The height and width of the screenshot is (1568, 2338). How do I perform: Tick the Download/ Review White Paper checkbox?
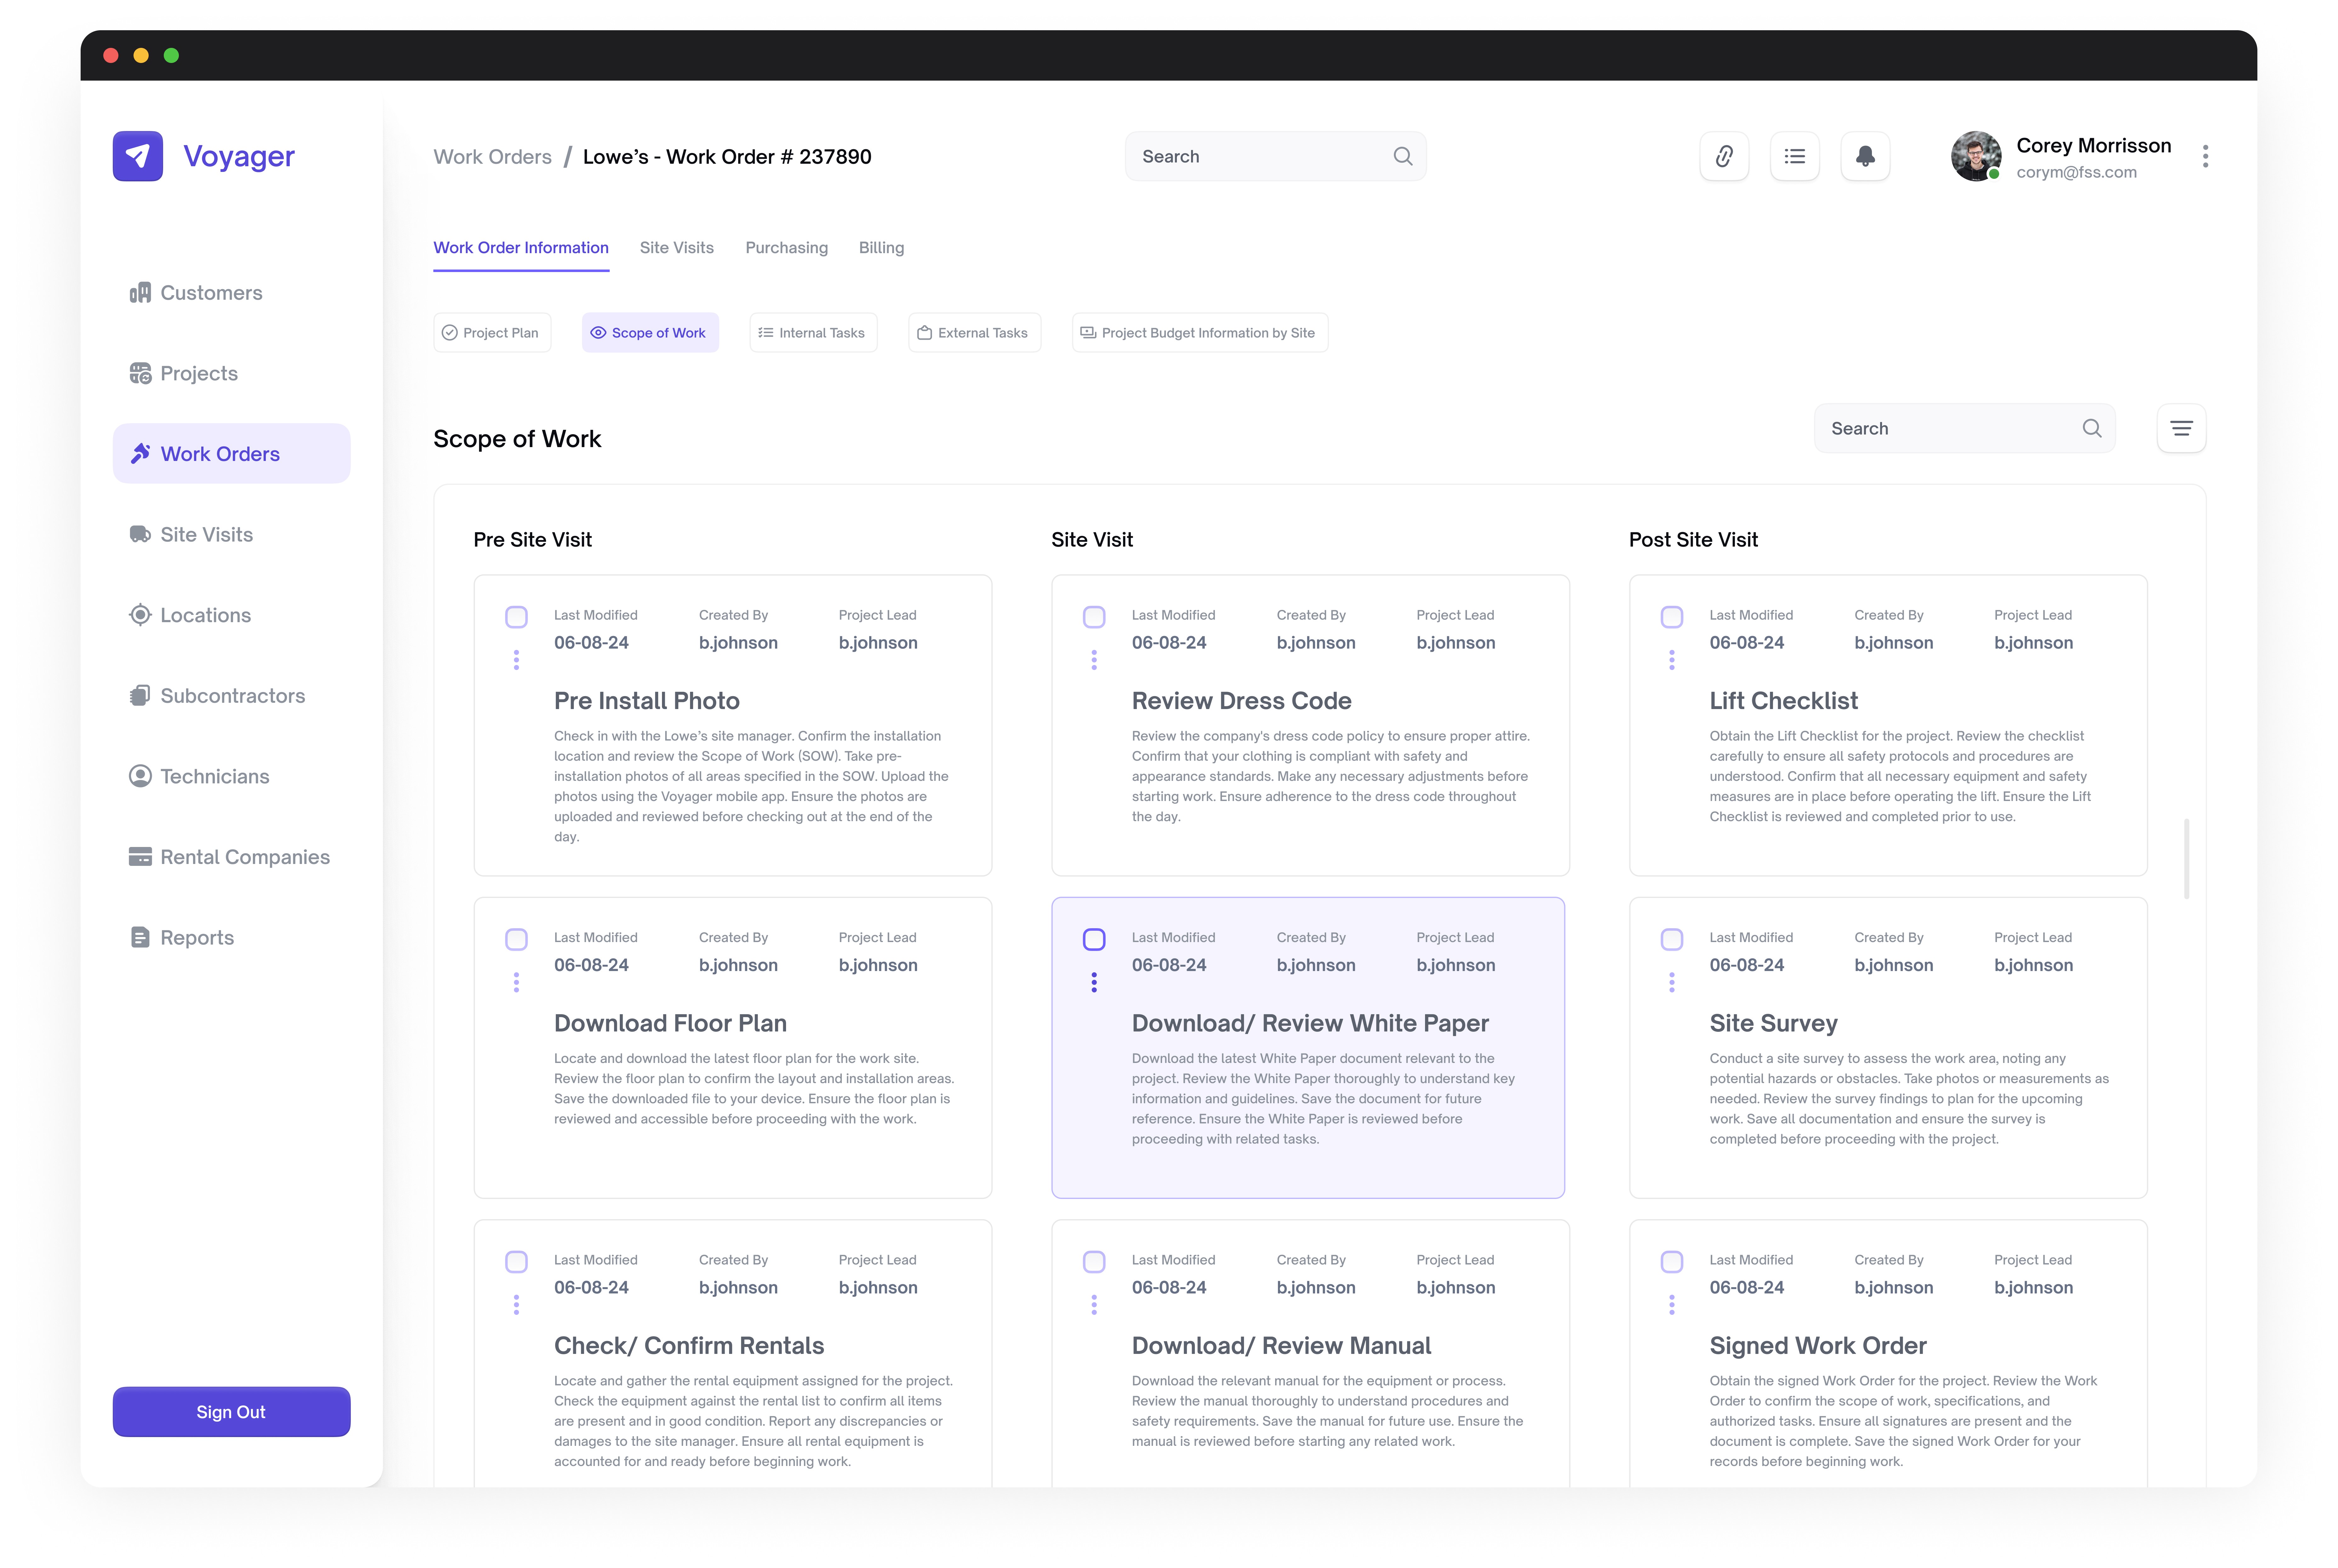point(1094,939)
